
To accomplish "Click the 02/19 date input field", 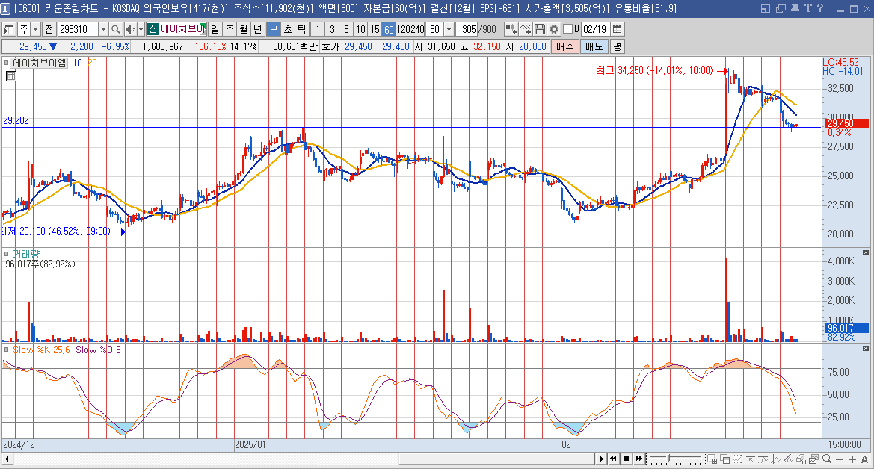I will click(x=595, y=29).
